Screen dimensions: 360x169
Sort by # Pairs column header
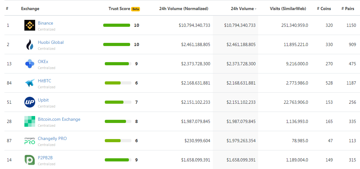click(348, 9)
